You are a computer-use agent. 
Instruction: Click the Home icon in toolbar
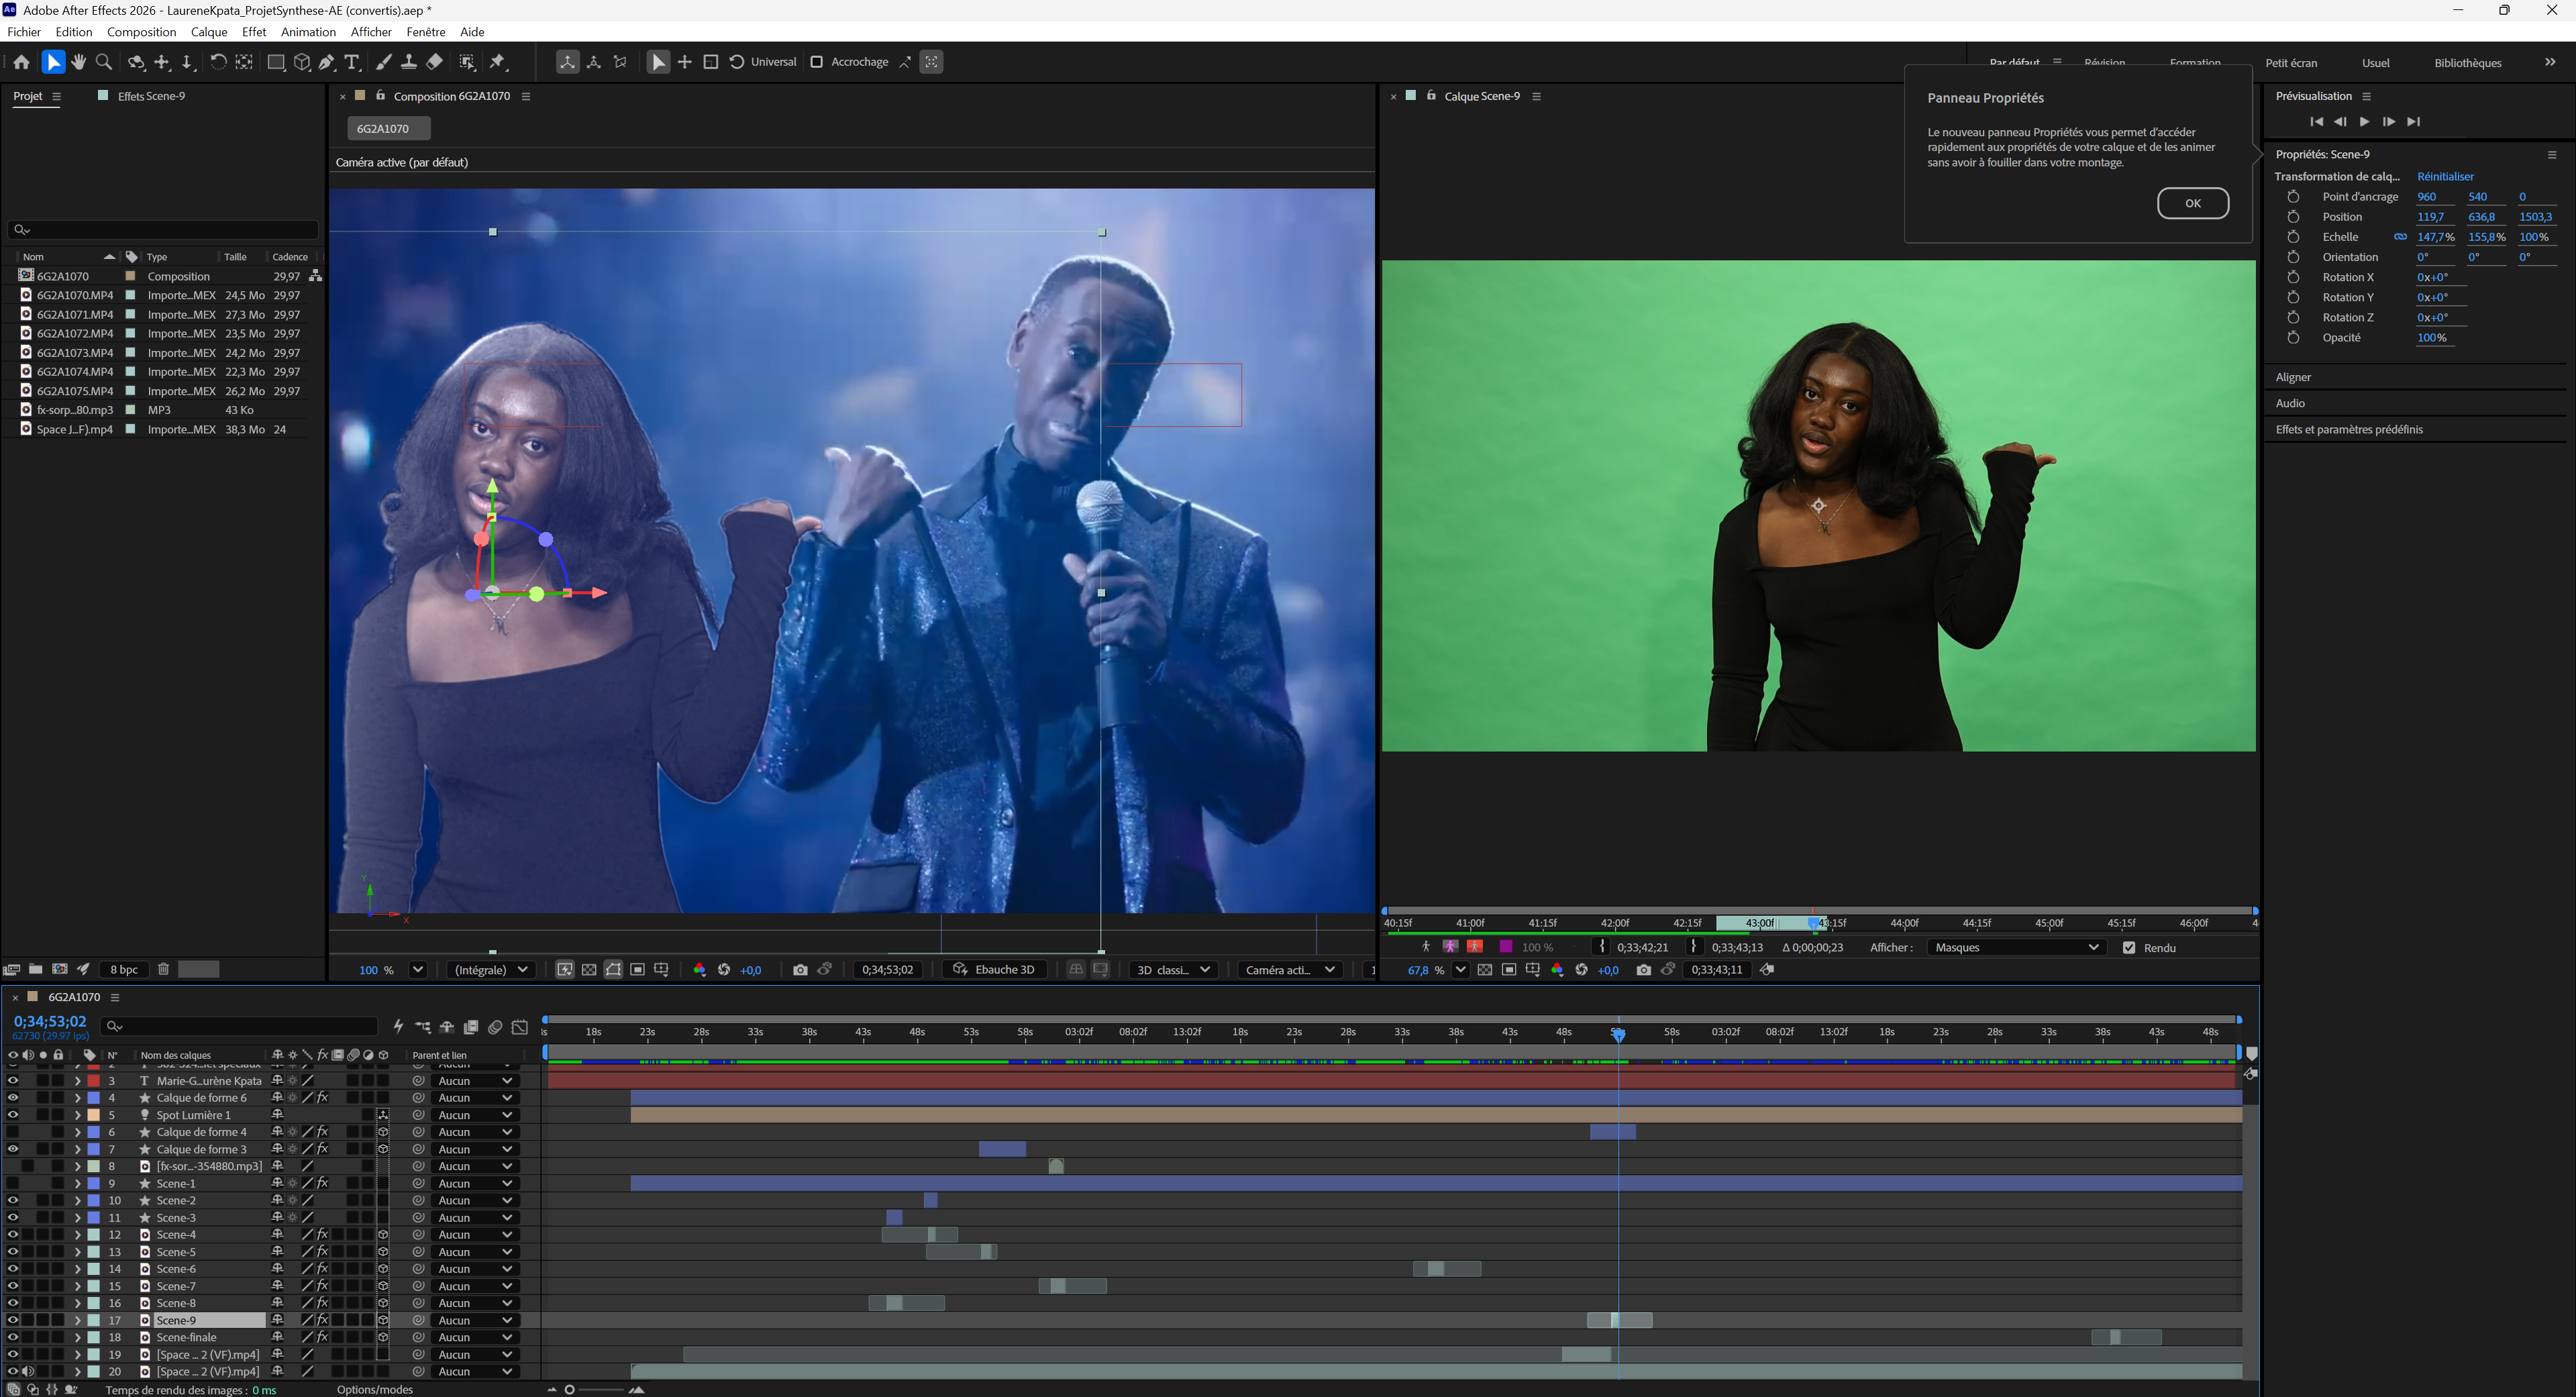(21, 62)
